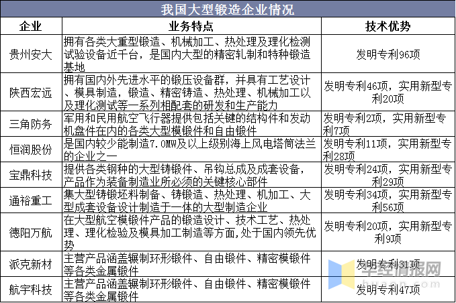Viewport: 456px width, 303px height.
Task: Click the cell 发明专利20项，实用新型专利9项
Action: click(x=388, y=232)
